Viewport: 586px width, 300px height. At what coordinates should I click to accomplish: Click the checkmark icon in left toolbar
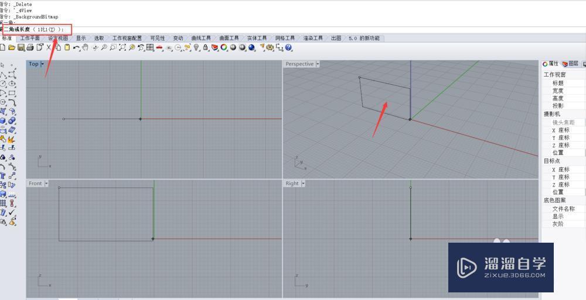point(12,212)
